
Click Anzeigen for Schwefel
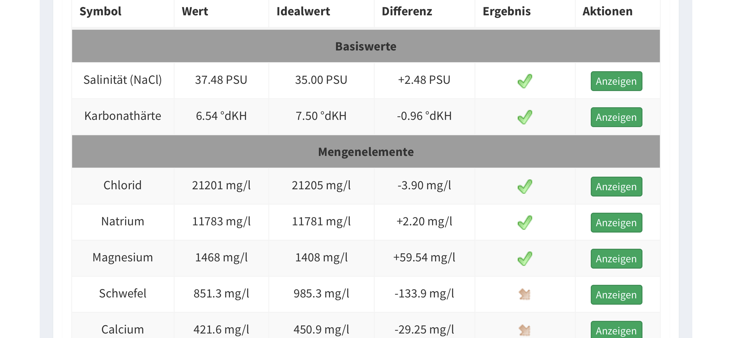[x=616, y=295]
